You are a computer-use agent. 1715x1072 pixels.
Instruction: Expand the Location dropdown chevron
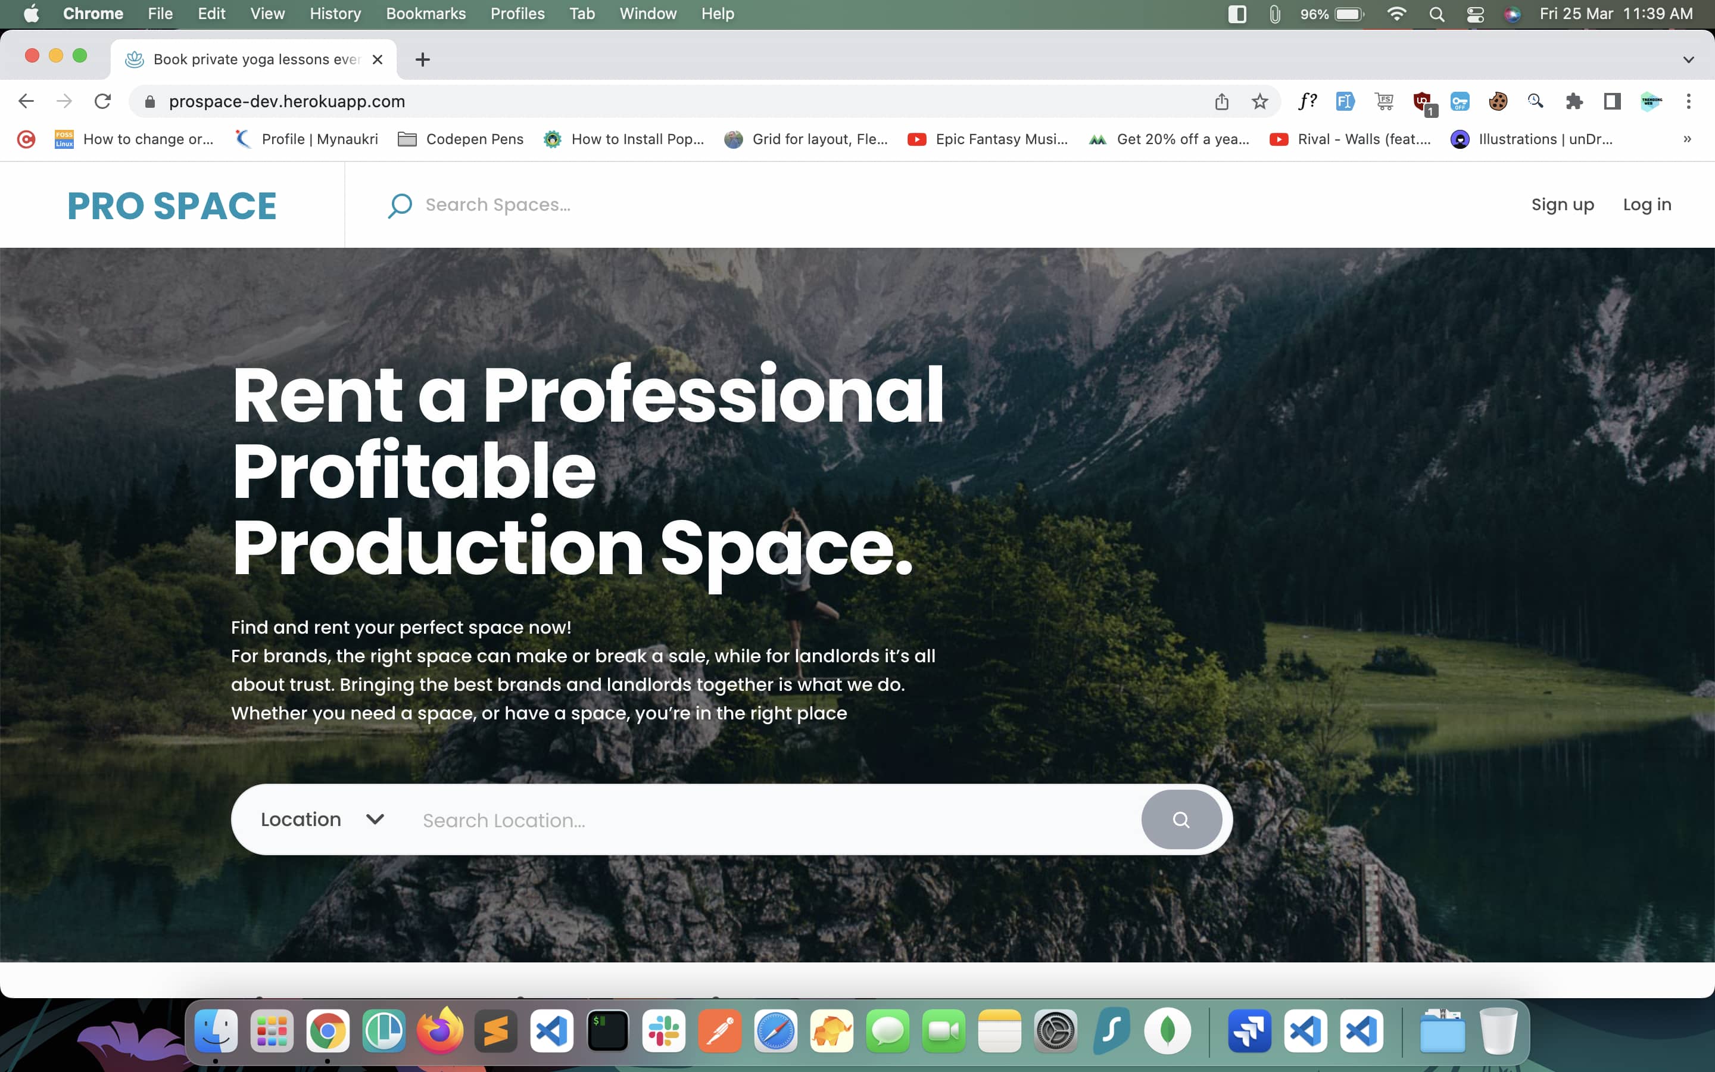point(375,819)
